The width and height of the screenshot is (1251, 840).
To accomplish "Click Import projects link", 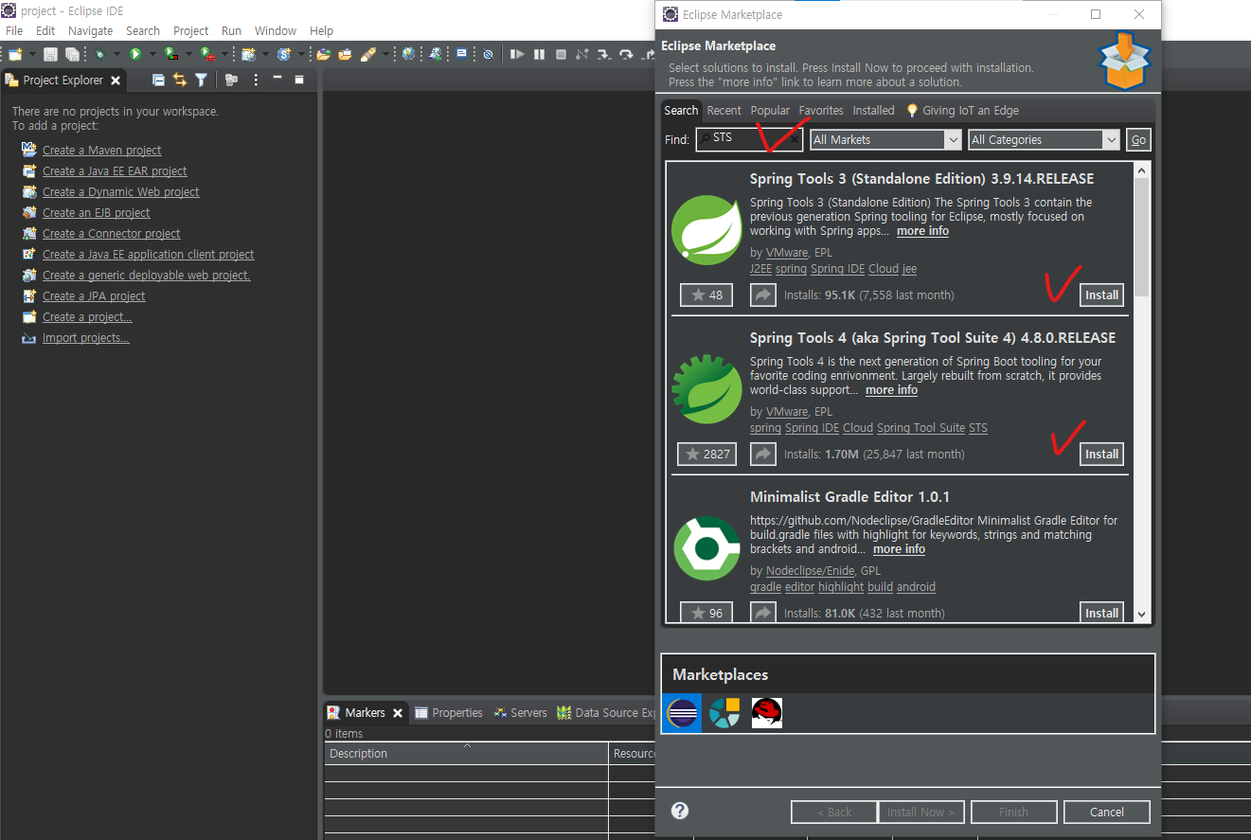I will (x=85, y=338).
